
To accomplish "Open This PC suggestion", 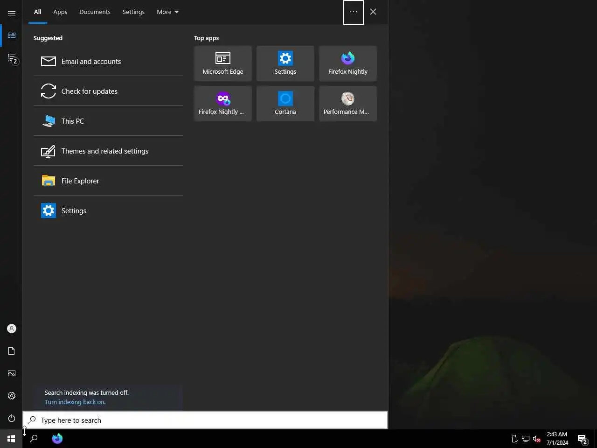I will [108, 121].
